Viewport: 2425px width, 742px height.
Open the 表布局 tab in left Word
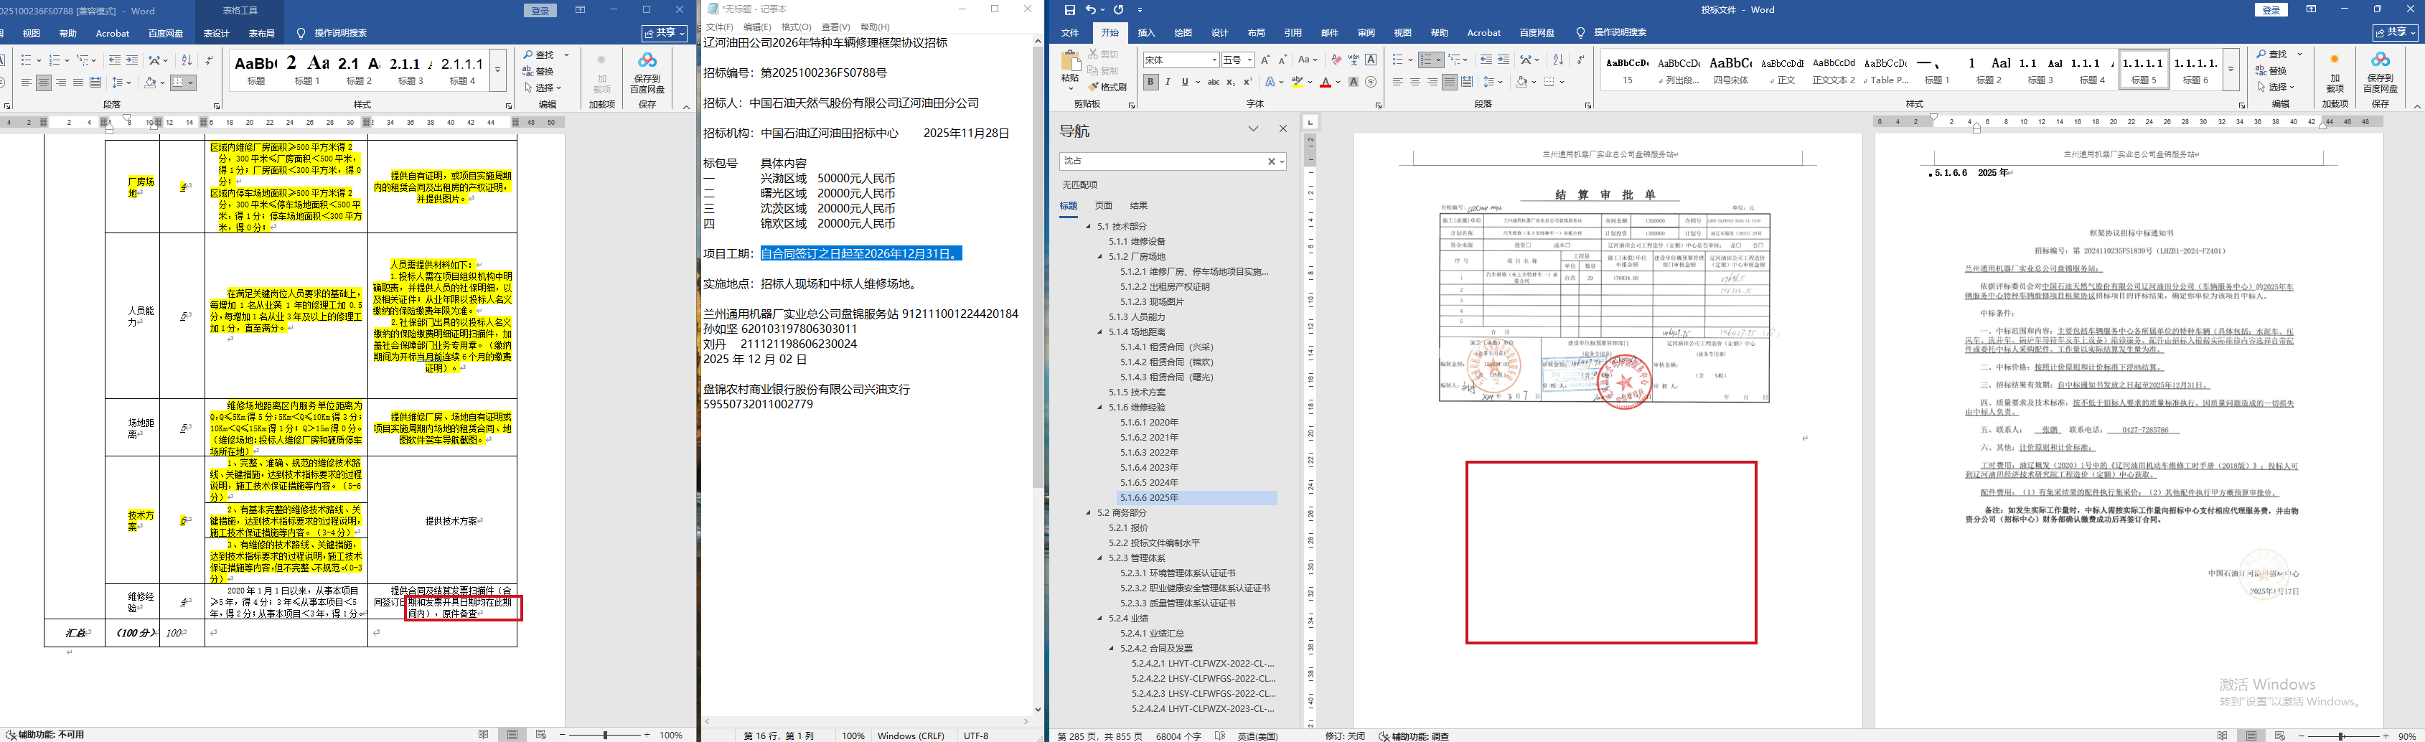[x=262, y=33]
